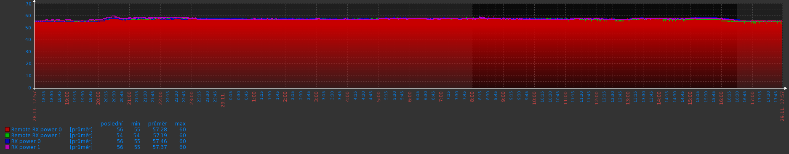Image resolution: width=789 pixels, height=154 pixels.
Task: Click the min column header in legend
Action: pyautogui.click(x=136, y=124)
